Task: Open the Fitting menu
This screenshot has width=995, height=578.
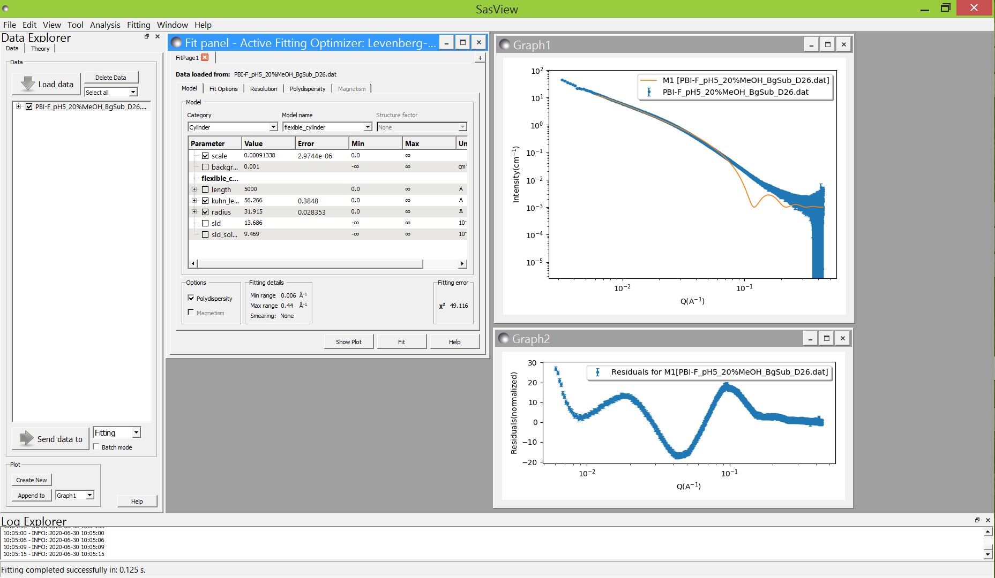Action: click(x=138, y=25)
